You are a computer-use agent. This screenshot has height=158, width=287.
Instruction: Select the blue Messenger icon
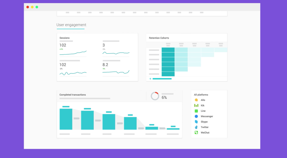tap(196, 116)
